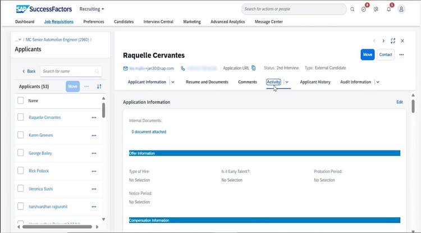This screenshot has height=233, width=421.
Task: Click search icon in name search field
Action: (x=97, y=71)
